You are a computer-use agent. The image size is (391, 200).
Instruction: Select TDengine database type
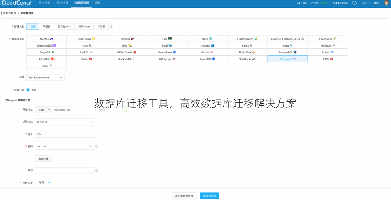[x=288, y=59]
